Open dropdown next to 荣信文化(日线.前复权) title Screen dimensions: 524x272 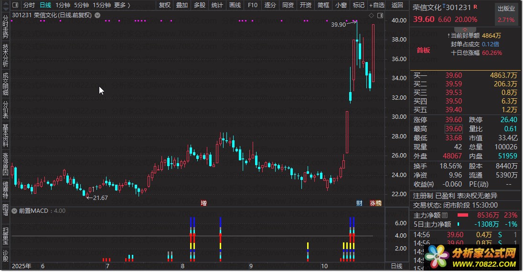tap(97, 15)
